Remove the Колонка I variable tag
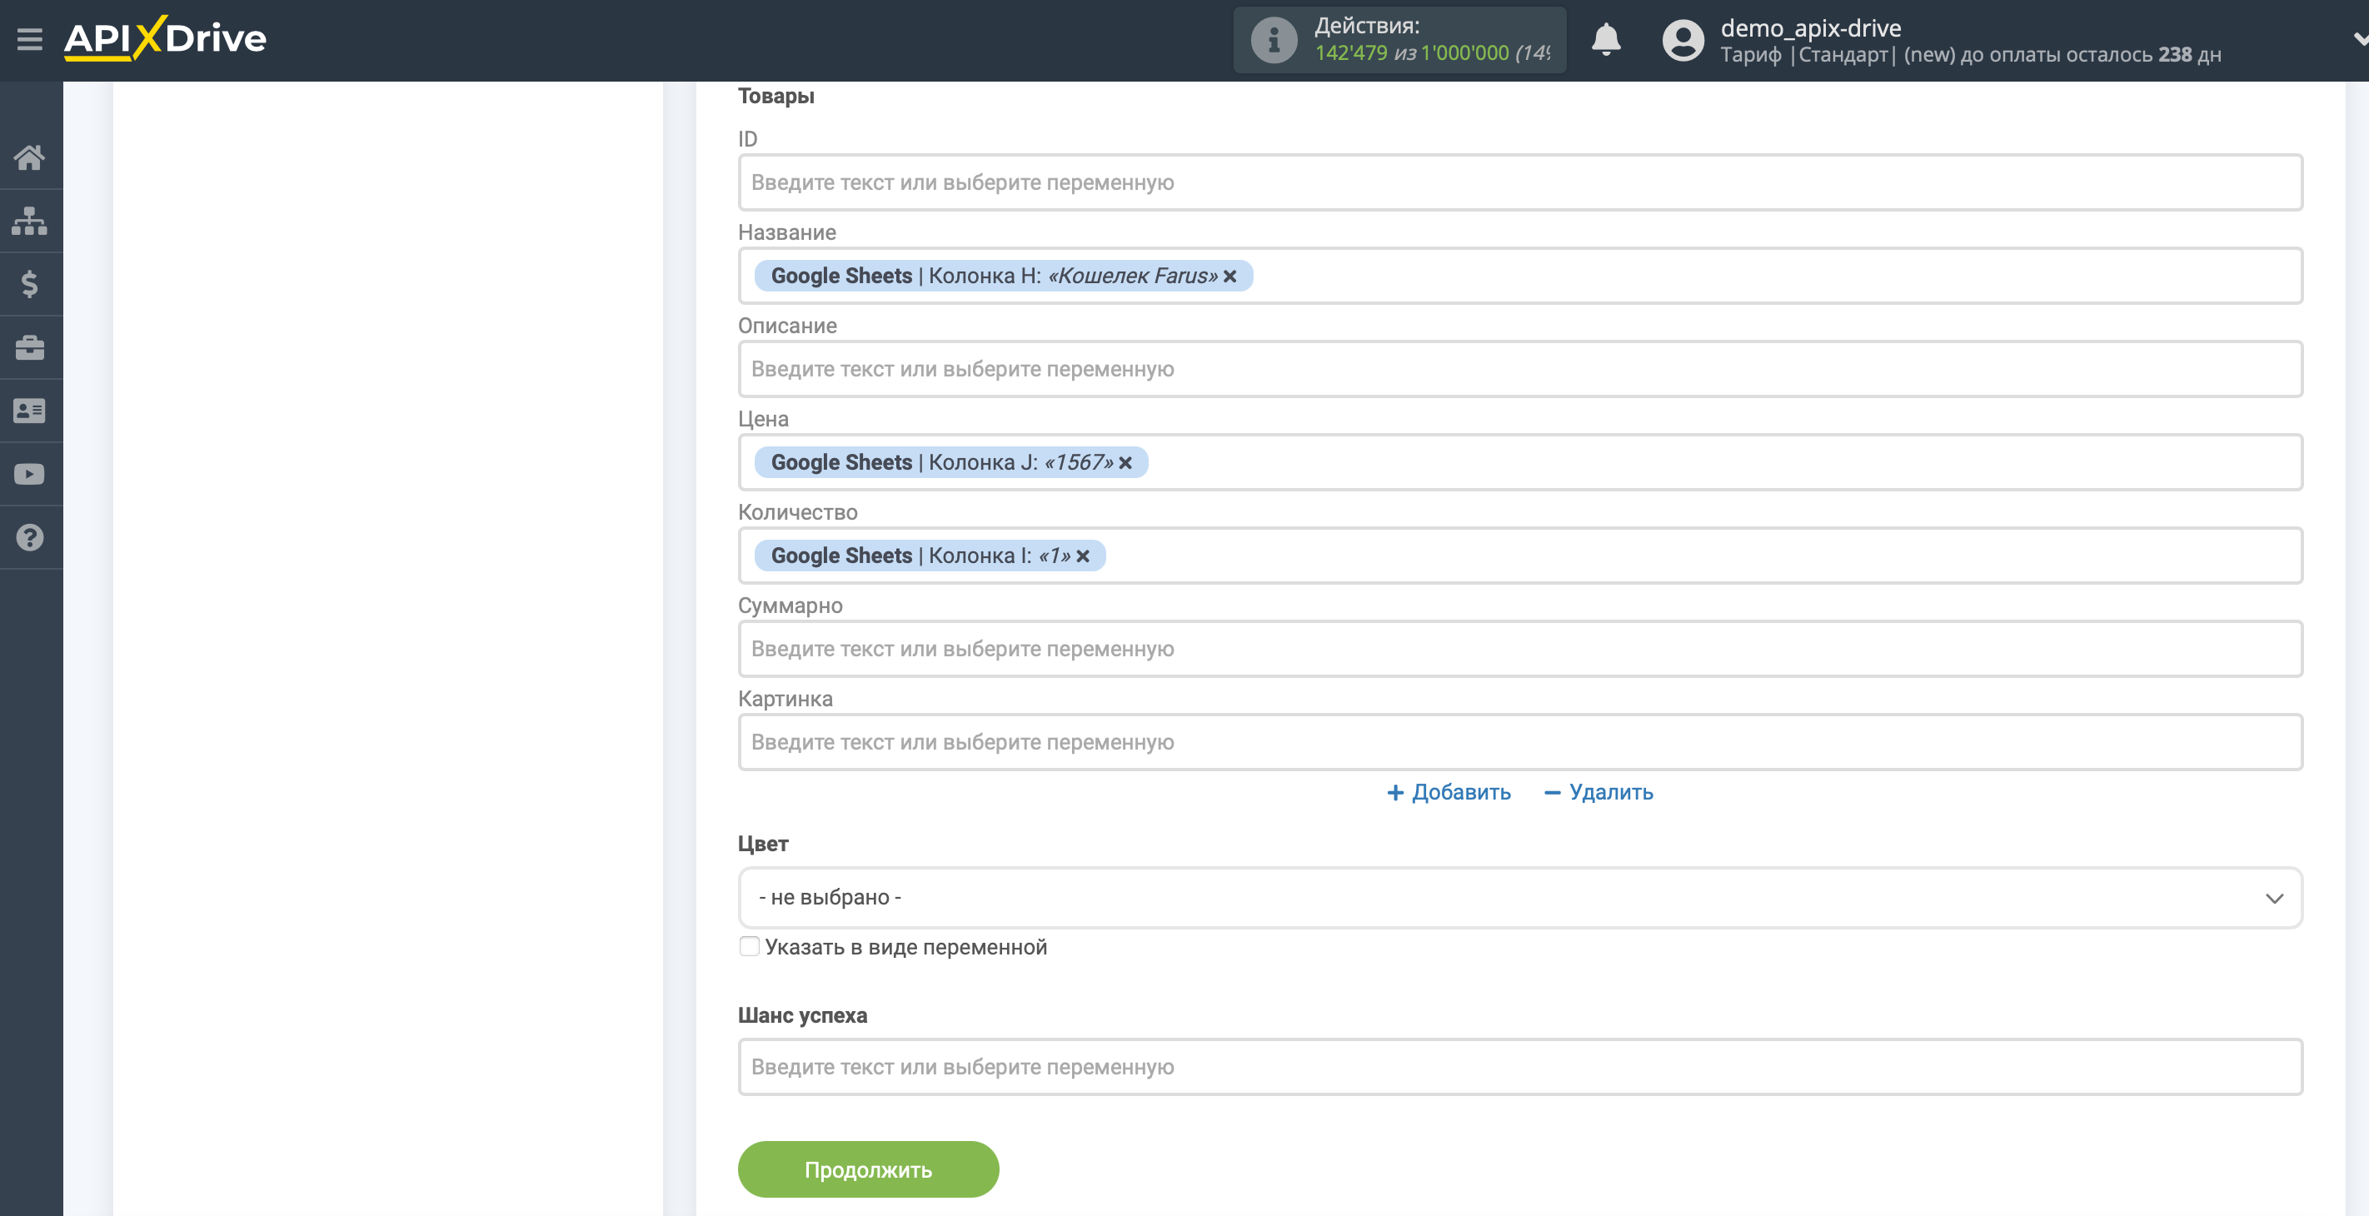 [1082, 556]
